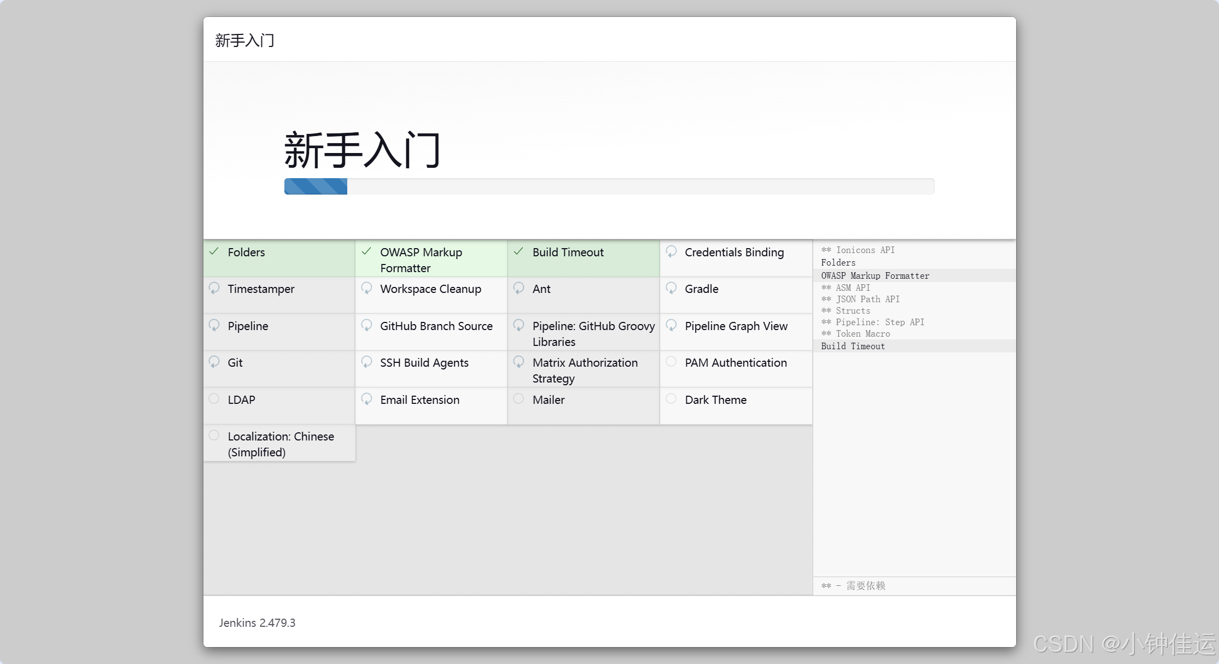Click the spinner icon beside SSH Build Agents

(366, 362)
